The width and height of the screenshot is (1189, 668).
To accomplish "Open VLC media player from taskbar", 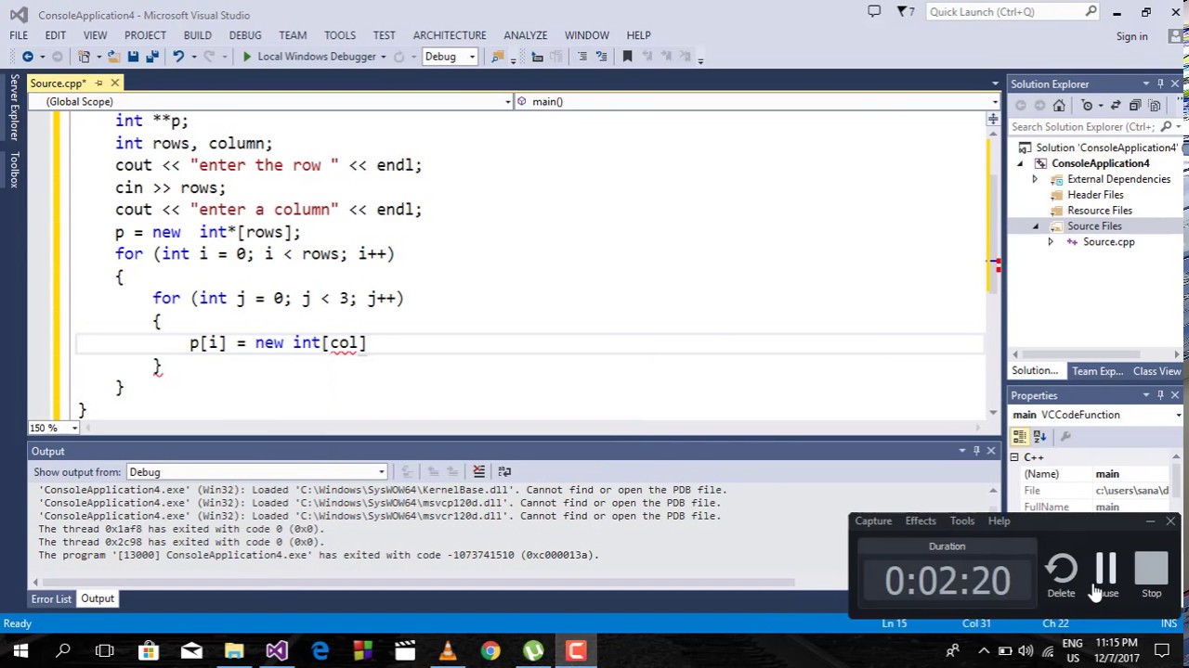I will coord(447,650).
